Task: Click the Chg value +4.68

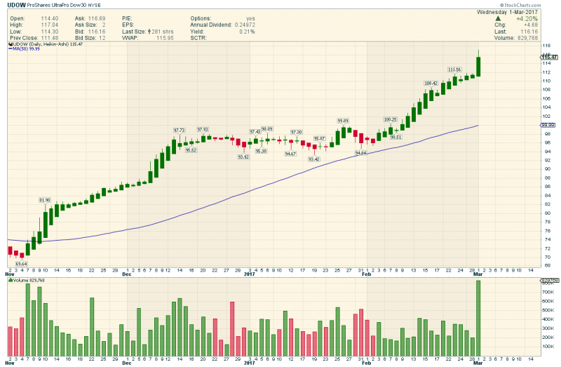Action: pyautogui.click(x=531, y=25)
